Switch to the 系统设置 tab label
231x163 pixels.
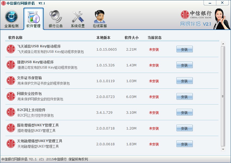click(x=78, y=26)
